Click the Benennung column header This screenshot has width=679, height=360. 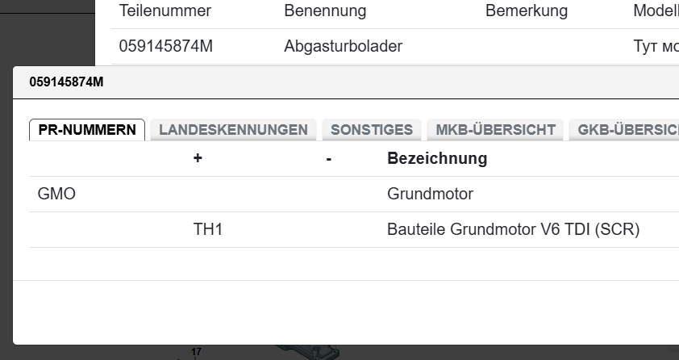click(x=325, y=11)
